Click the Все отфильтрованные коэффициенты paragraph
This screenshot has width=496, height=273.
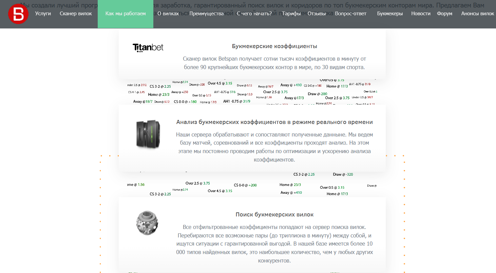point(274,244)
